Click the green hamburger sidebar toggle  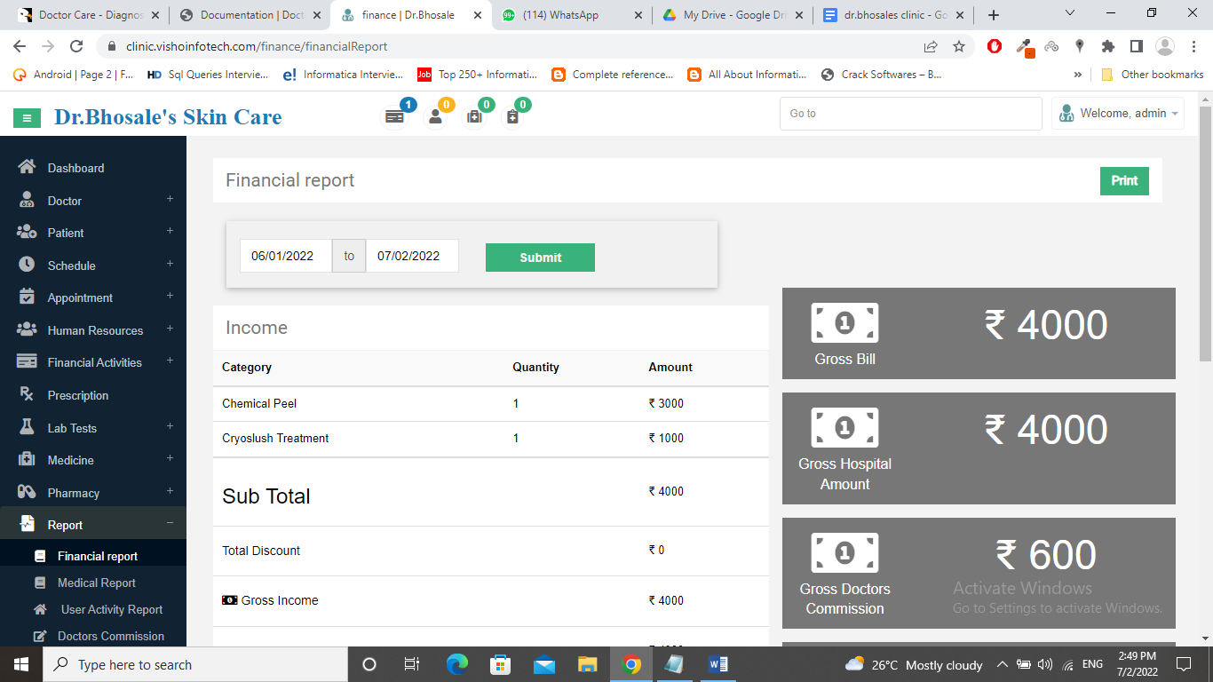(28, 117)
